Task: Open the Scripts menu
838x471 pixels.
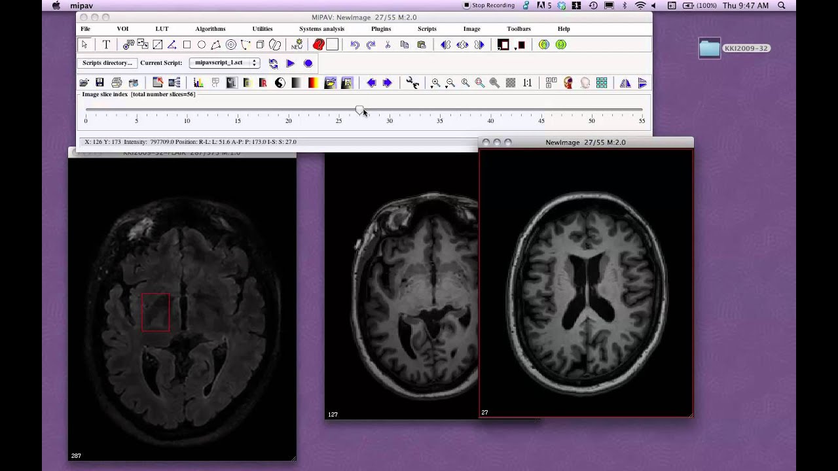Action: [427, 29]
